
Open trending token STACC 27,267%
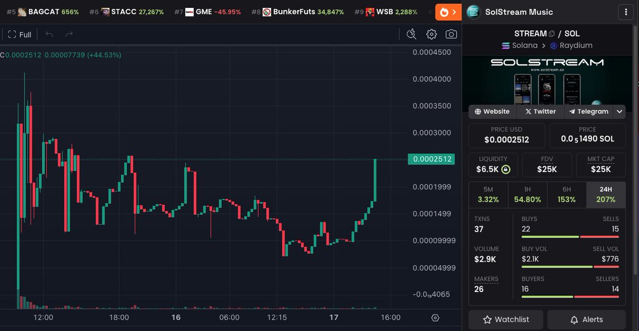pyautogui.click(x=127, y=12)
